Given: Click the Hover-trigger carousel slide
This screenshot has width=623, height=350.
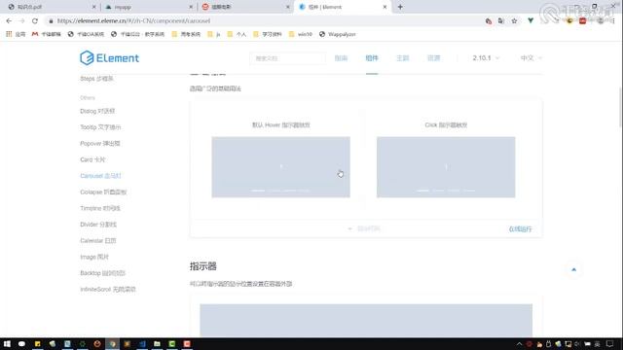Looking at the screenshot, I should pos(280,167).
